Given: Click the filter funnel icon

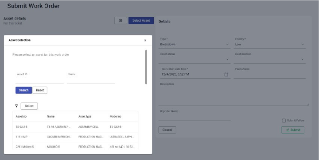Looking at the screenshot, I should pyautogui.click(x=16, y=106).
